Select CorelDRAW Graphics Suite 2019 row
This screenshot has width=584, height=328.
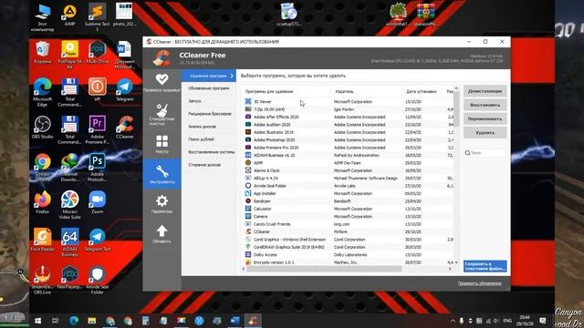349,247
